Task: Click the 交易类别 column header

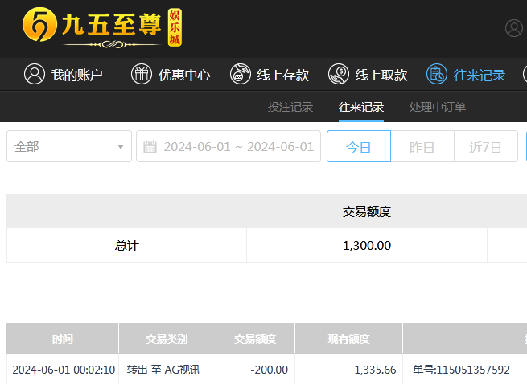Action: point(167,339)
